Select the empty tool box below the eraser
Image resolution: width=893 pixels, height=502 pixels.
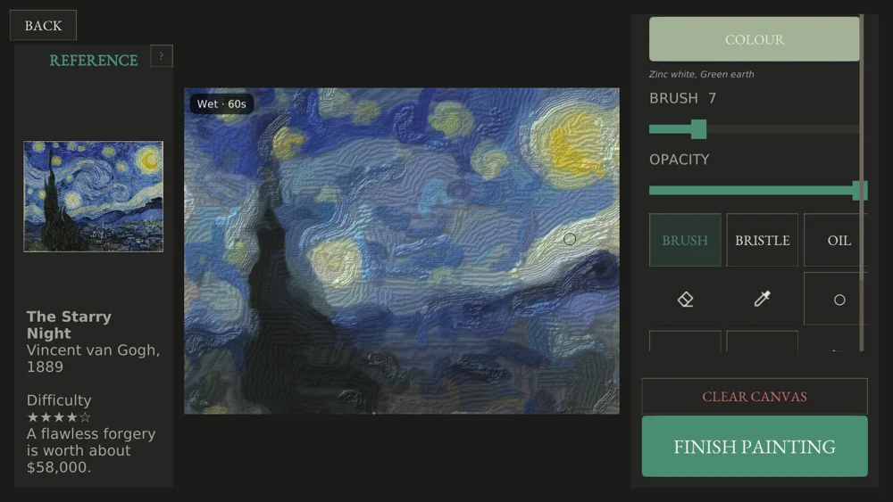pos(685,342)
